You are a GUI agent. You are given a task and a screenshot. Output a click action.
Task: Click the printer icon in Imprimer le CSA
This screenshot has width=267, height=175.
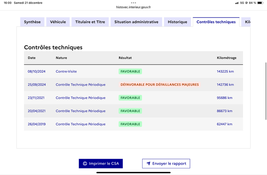click(85, 164)
